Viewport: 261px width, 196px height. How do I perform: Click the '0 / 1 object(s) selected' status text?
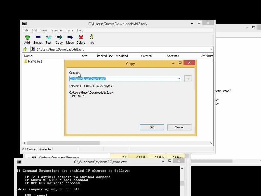coord(37,149)
